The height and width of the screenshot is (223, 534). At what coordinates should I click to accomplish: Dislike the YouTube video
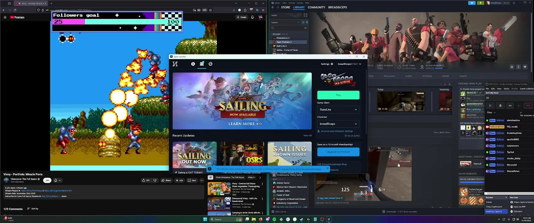pos(155,180)
